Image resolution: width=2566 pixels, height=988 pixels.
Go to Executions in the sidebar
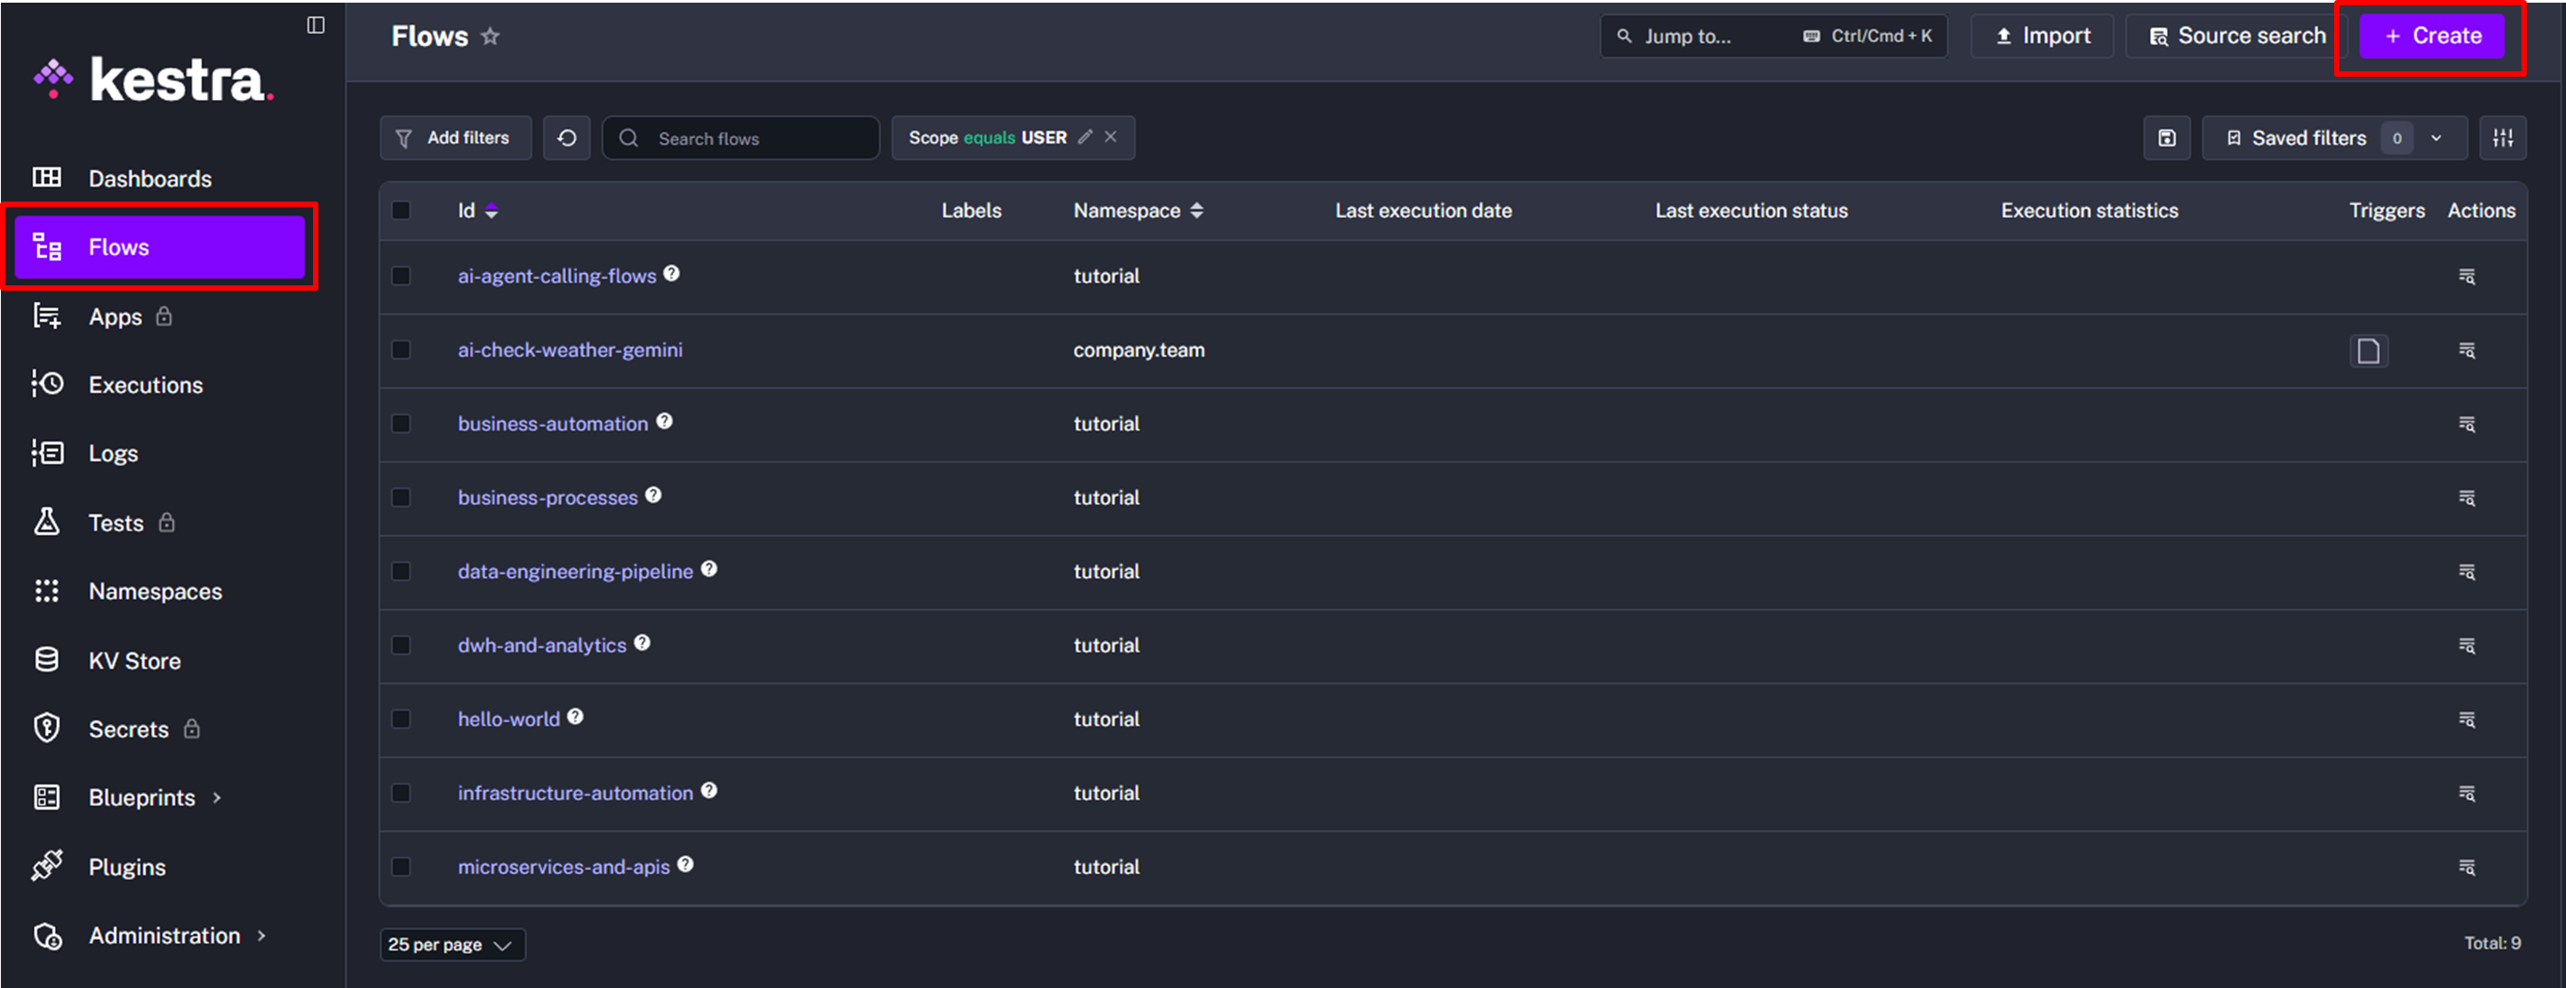click(x=145, y=385)
